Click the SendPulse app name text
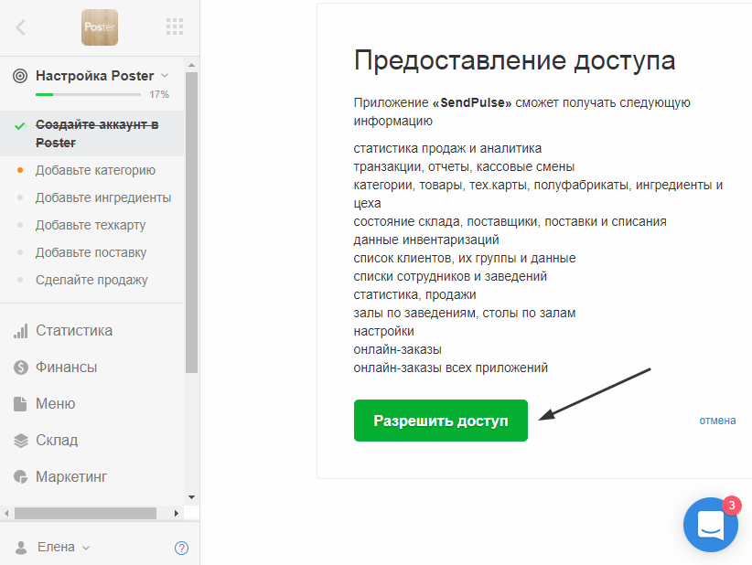Image resolution: width=752 pixels, height=565 pixels. (472, 102)
